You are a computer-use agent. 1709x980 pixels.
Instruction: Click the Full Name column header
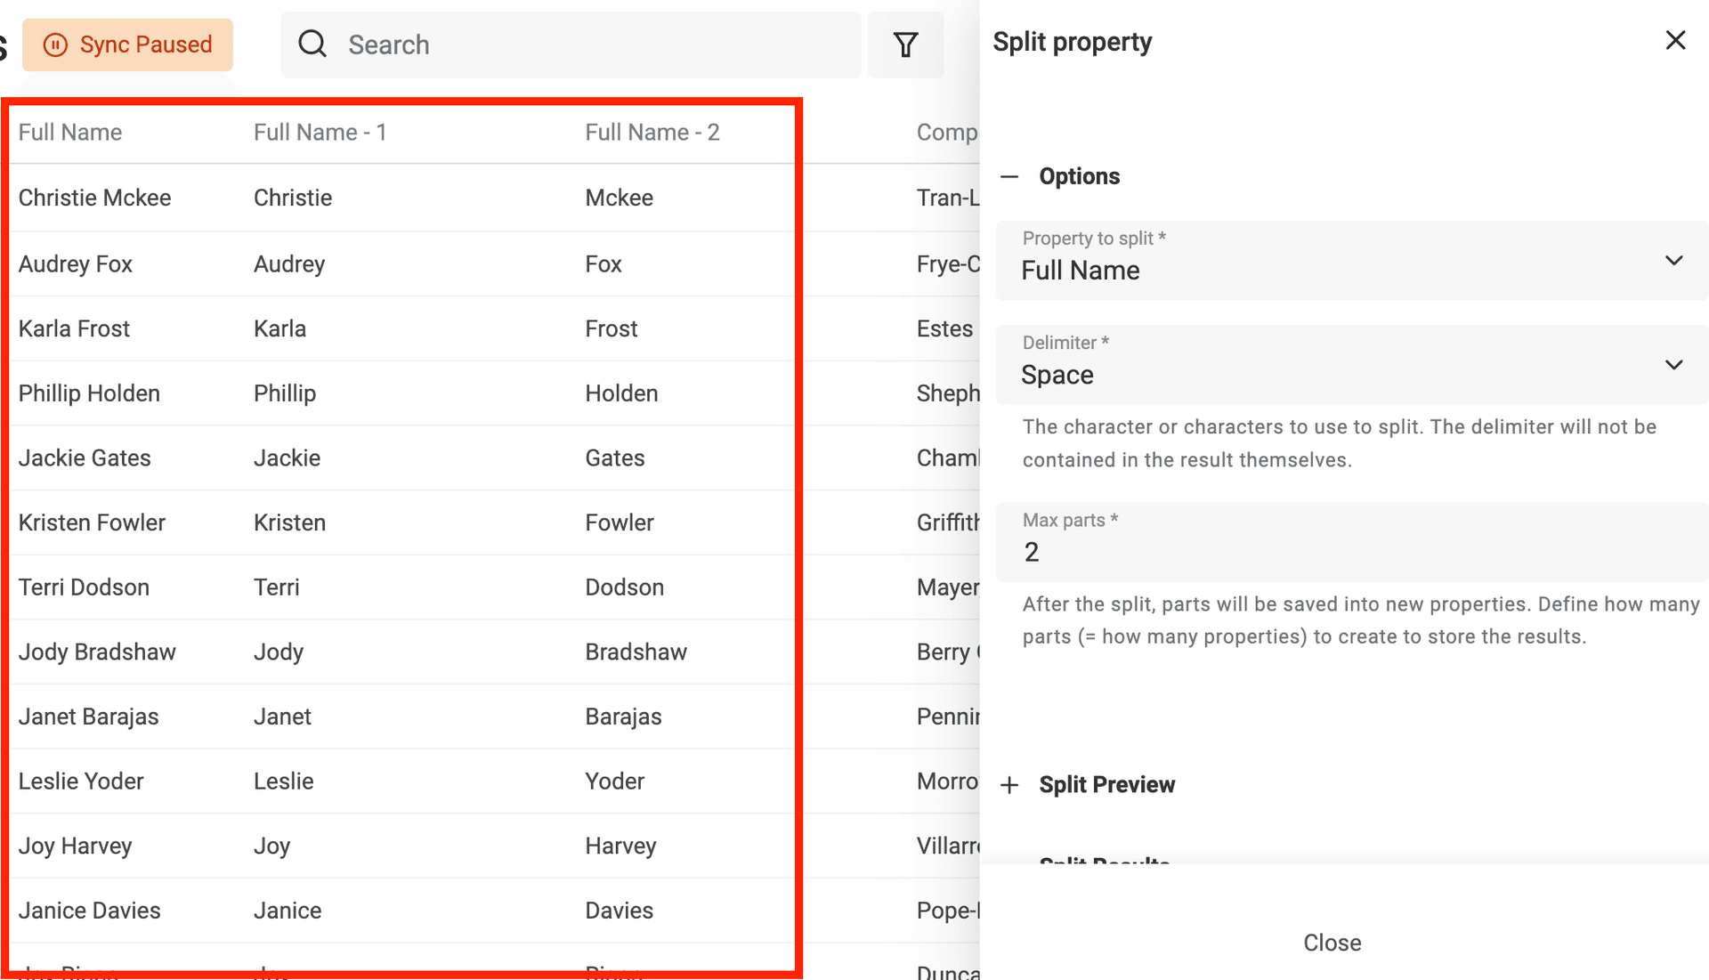tap(70, 133)
